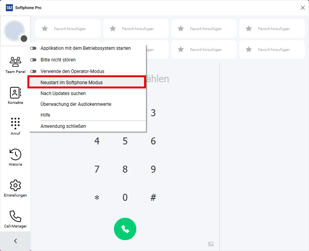This screenshot has height=251, width=309.
Task: Click the profile avatar status indicator
Action: point(24,38)
